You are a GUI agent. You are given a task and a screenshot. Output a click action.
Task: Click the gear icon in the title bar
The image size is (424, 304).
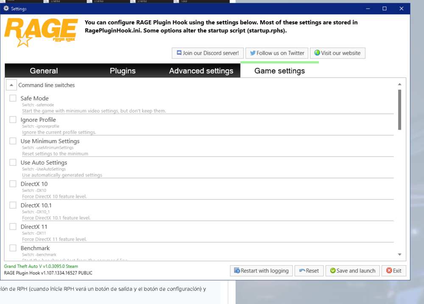[x=6, y=8]
